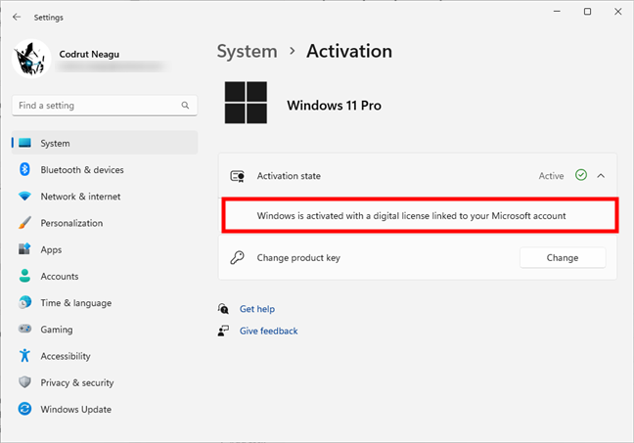The image size is (634, 443).
Task: Click the key icon for product key
Action: tap(238, 257)
